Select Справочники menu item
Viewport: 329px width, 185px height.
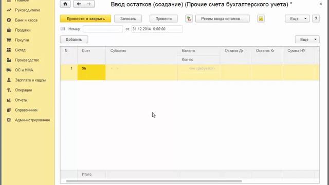click(26, 110)
